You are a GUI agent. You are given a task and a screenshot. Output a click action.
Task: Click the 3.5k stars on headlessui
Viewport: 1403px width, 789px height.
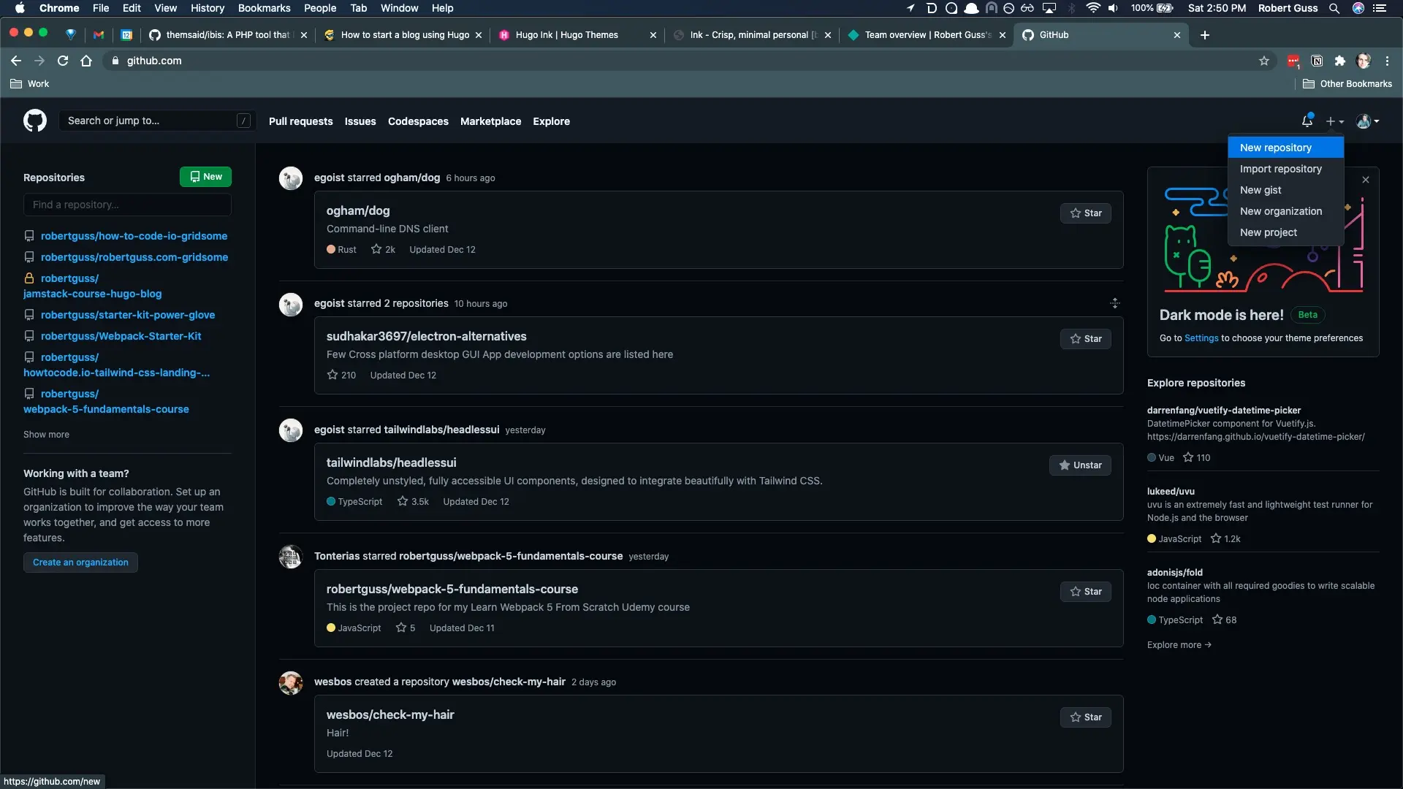413,502
